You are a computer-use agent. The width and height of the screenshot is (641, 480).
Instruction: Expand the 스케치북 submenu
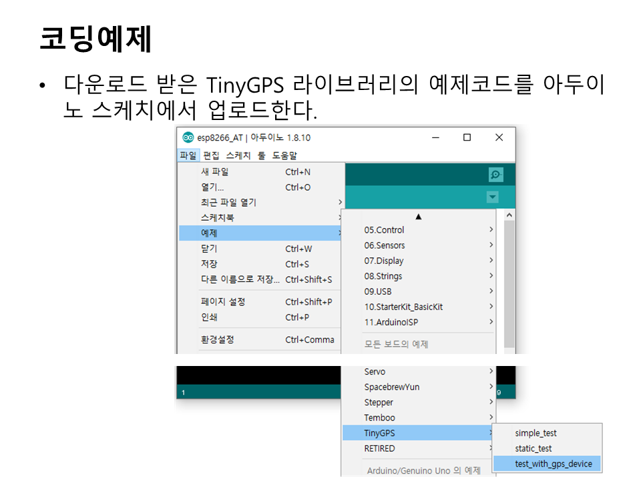click(x=260, y=218)
